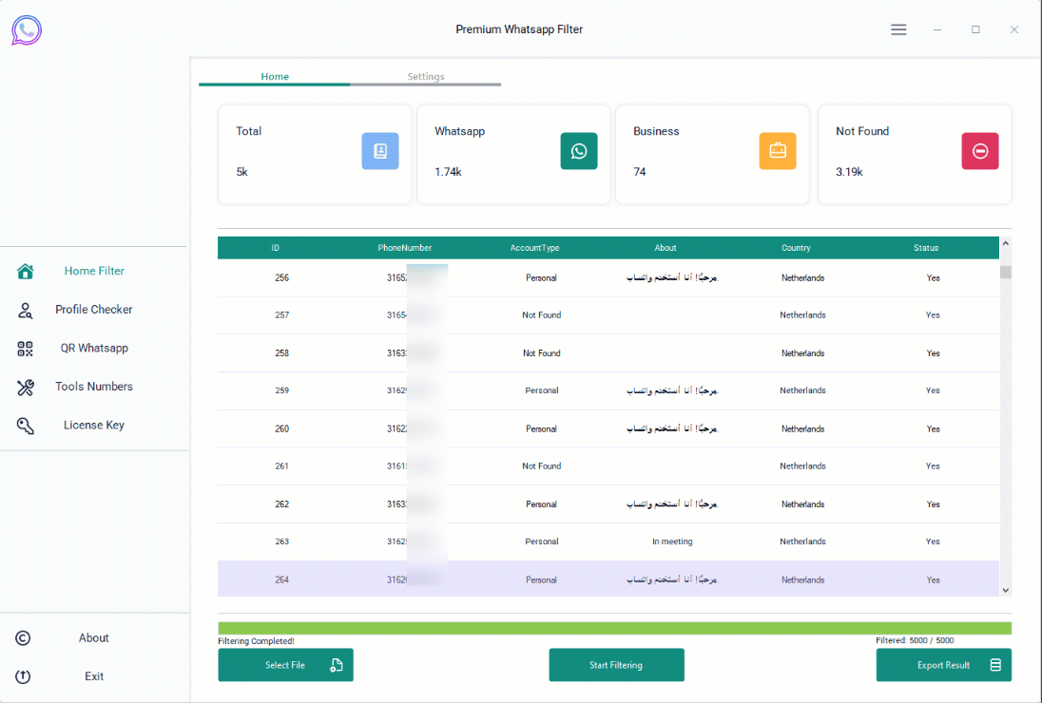The width and height of the screenshot is (1042, 703).
Task: Click the red Not Found icon
Action: pos(979,151)
